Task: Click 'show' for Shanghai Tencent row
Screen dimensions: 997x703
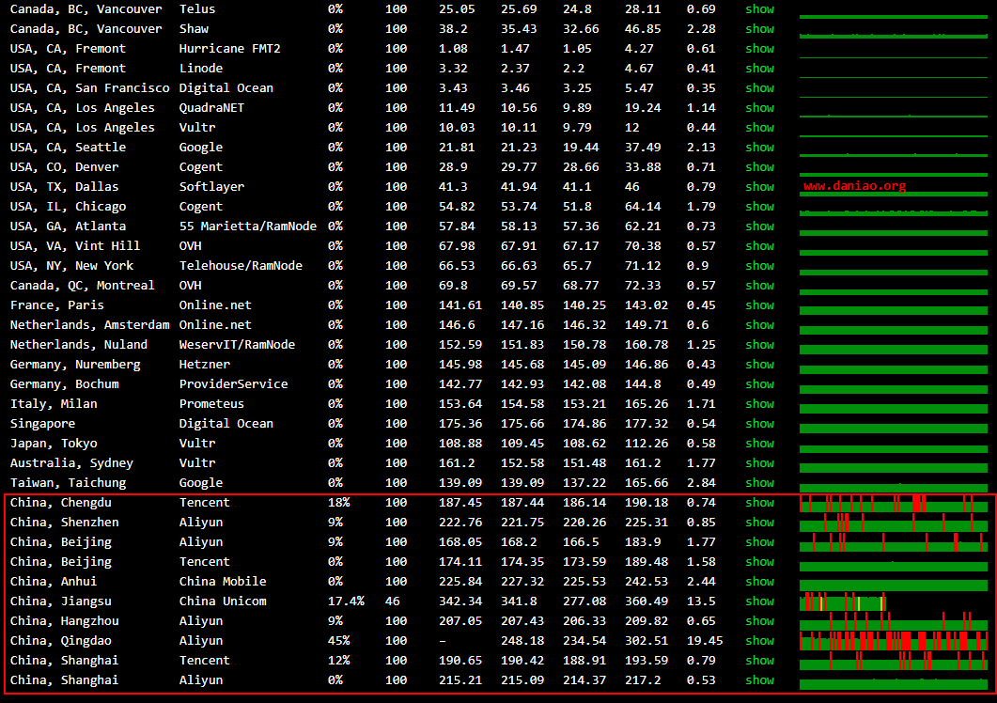Action: pos(759,661)
